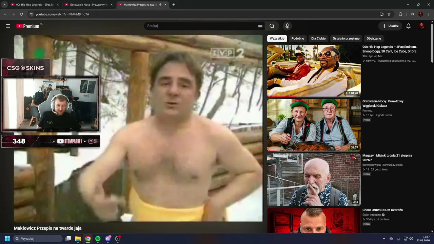Switch to the Gotowanie Nocą tab
The image size is (434, 244).
[88, 5]
